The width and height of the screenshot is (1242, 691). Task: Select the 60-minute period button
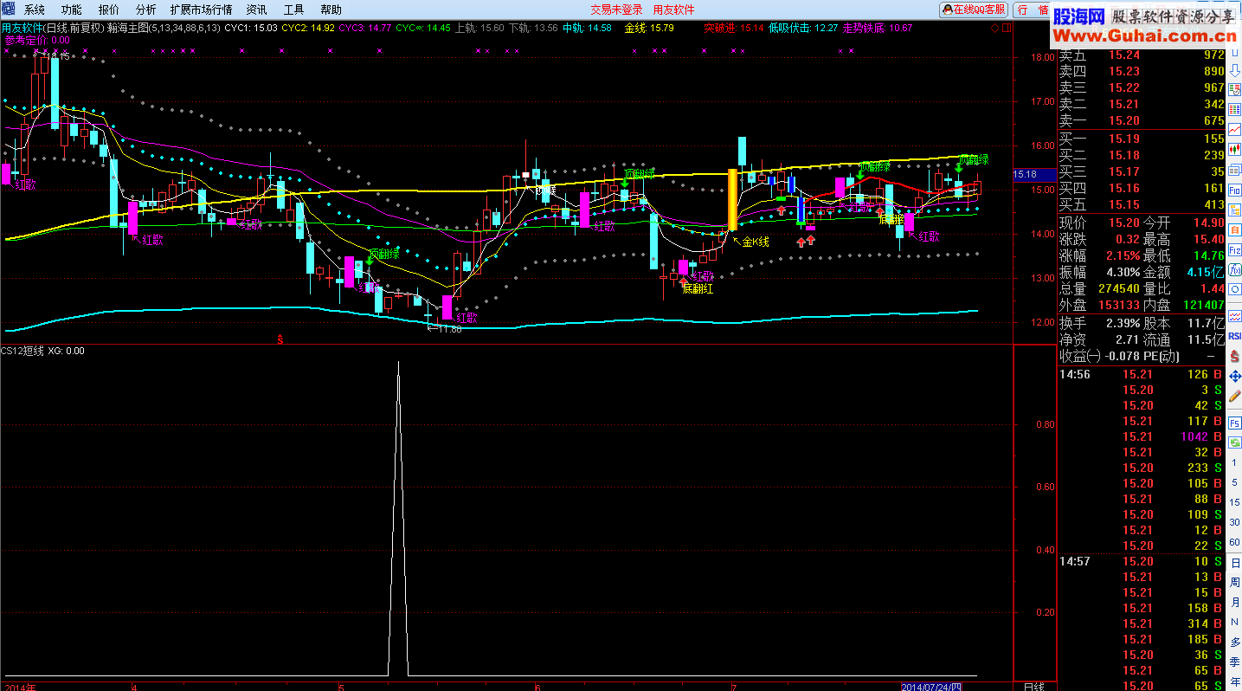coord(1234,542)
